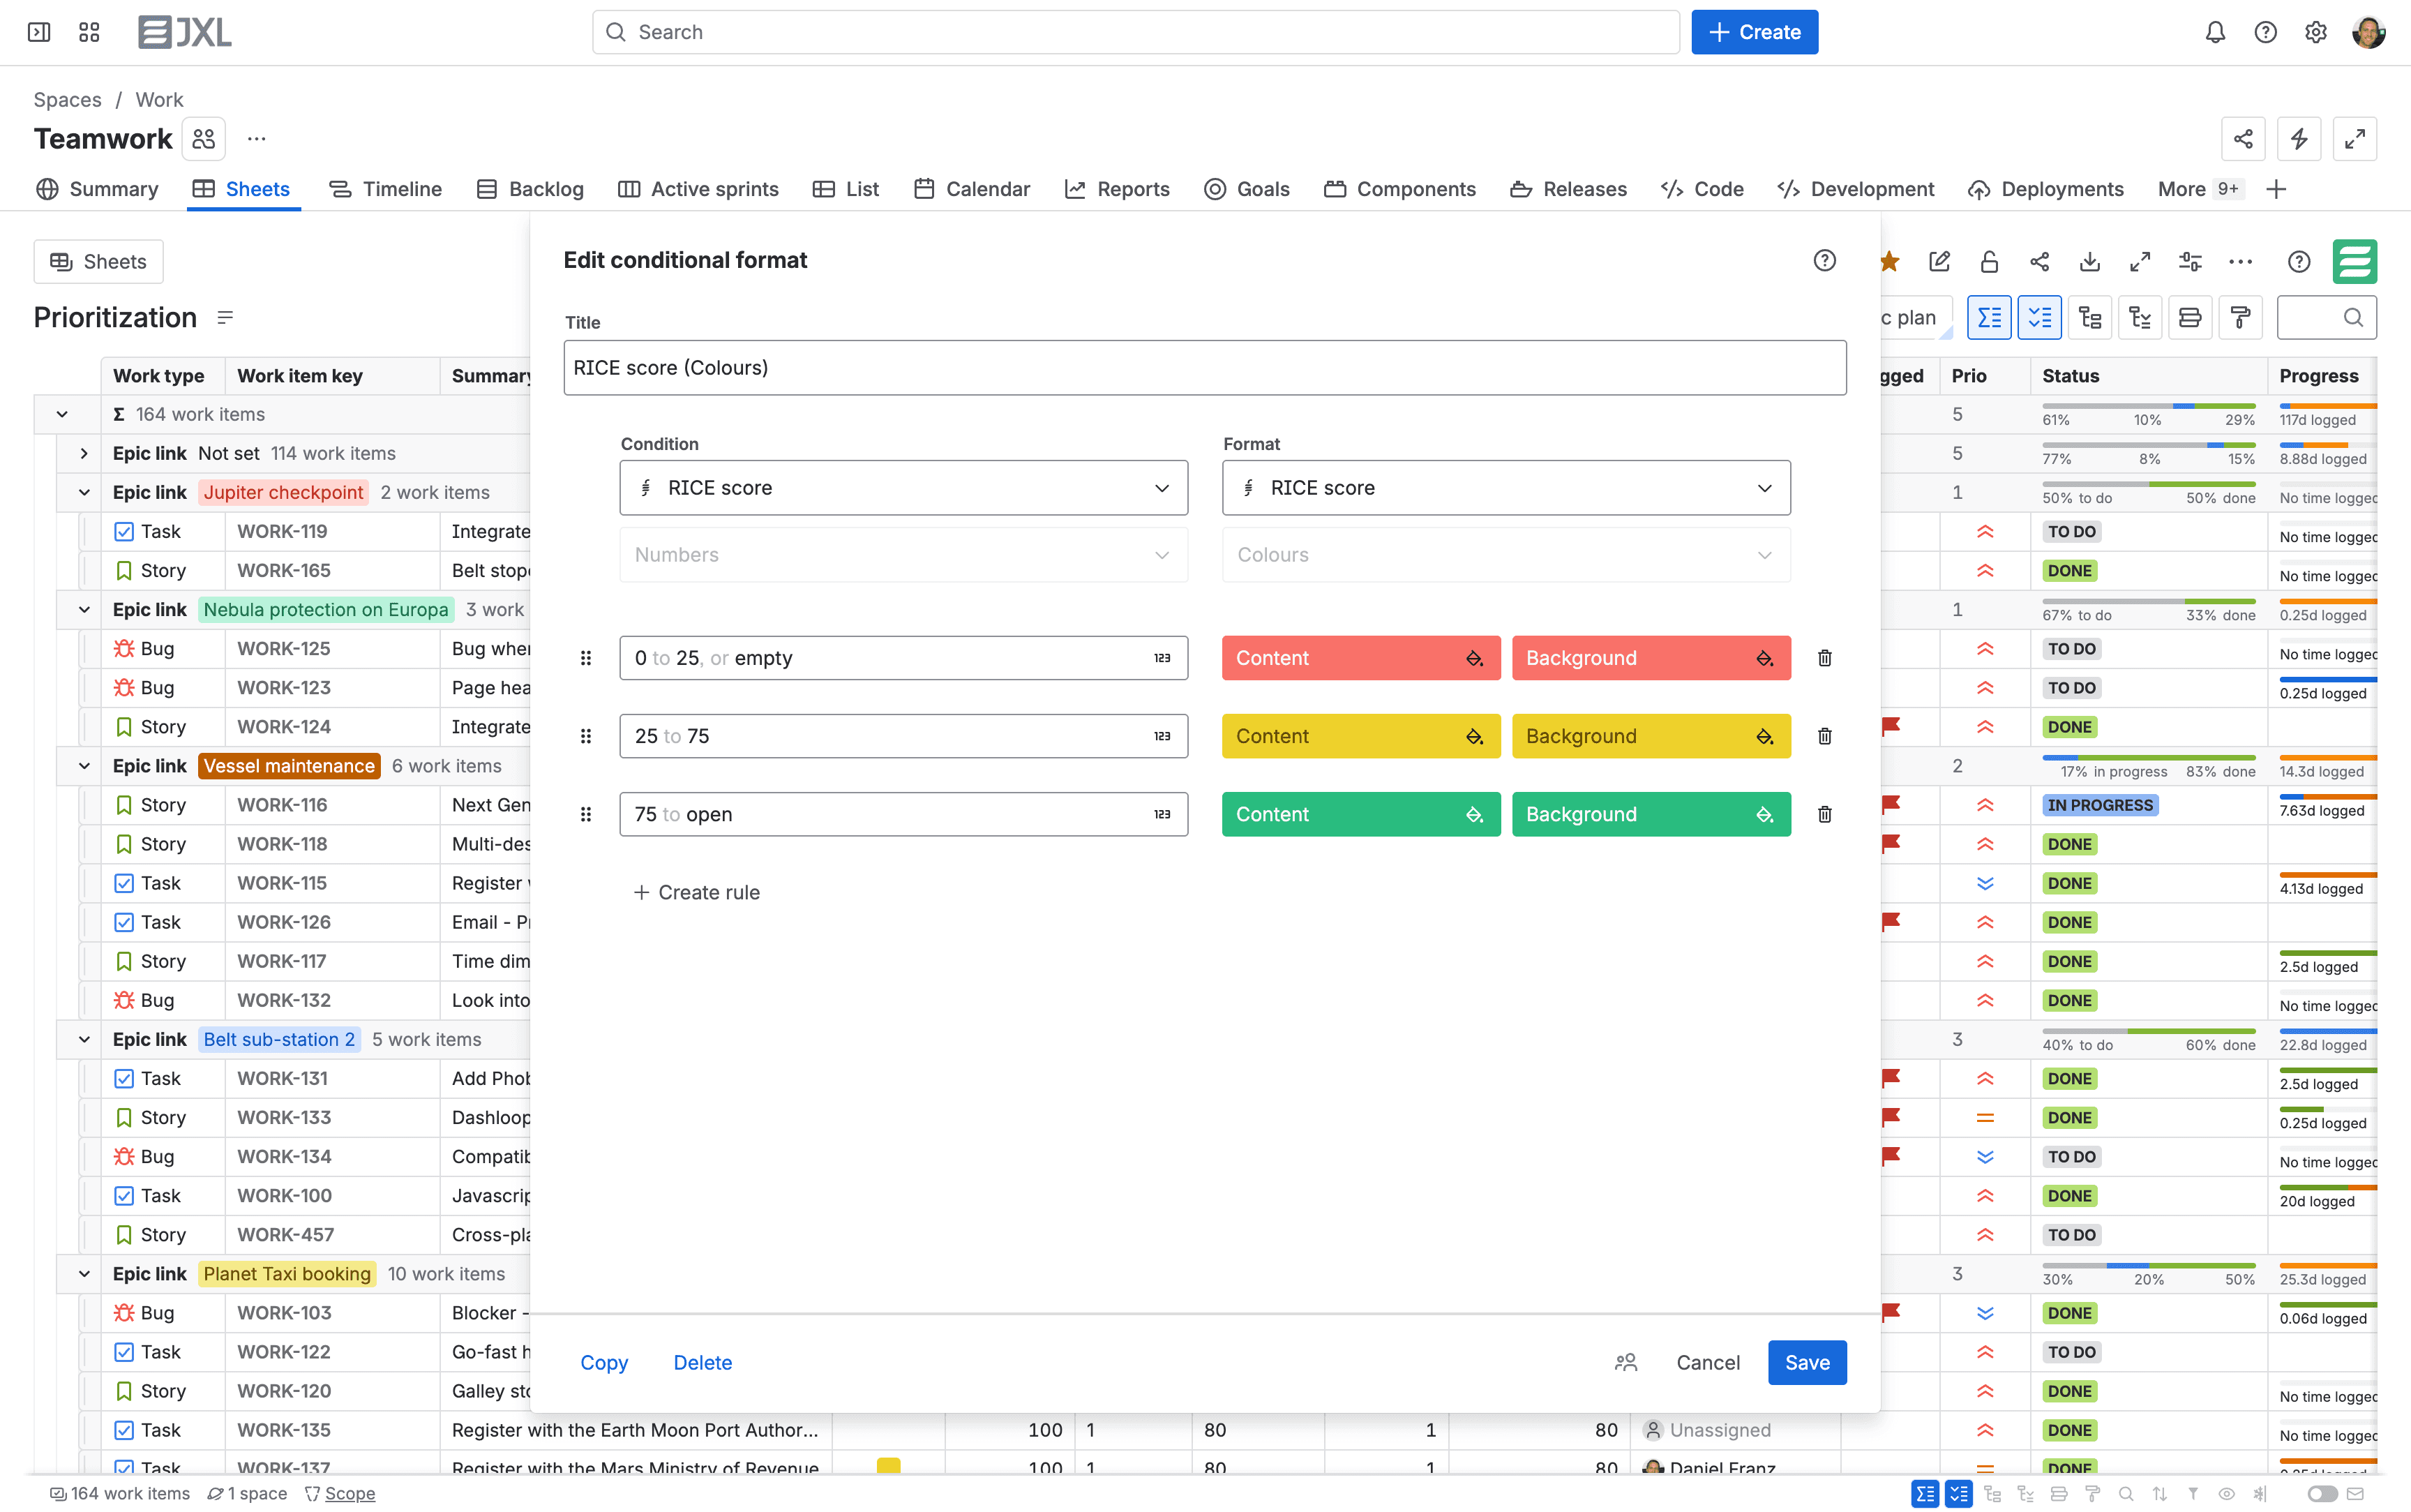Click the automation lightning bolt icon
Viewport: 2411px width, 1512px height.
(2299, 139)
